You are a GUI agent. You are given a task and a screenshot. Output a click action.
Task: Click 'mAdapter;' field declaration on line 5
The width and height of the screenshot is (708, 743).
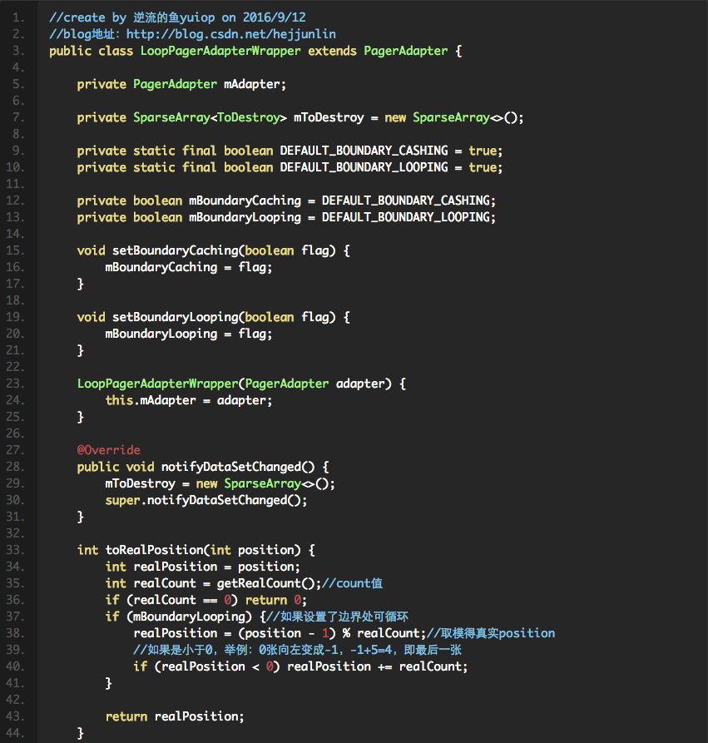click(255, 84)
